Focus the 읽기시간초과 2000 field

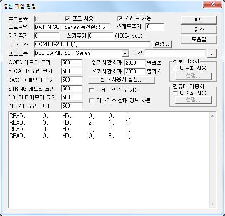click(135, 63)
